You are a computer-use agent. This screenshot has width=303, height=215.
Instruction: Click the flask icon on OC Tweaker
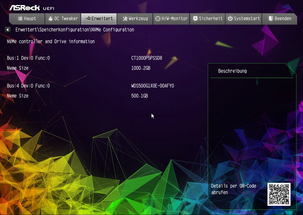(x=50, y=19)
